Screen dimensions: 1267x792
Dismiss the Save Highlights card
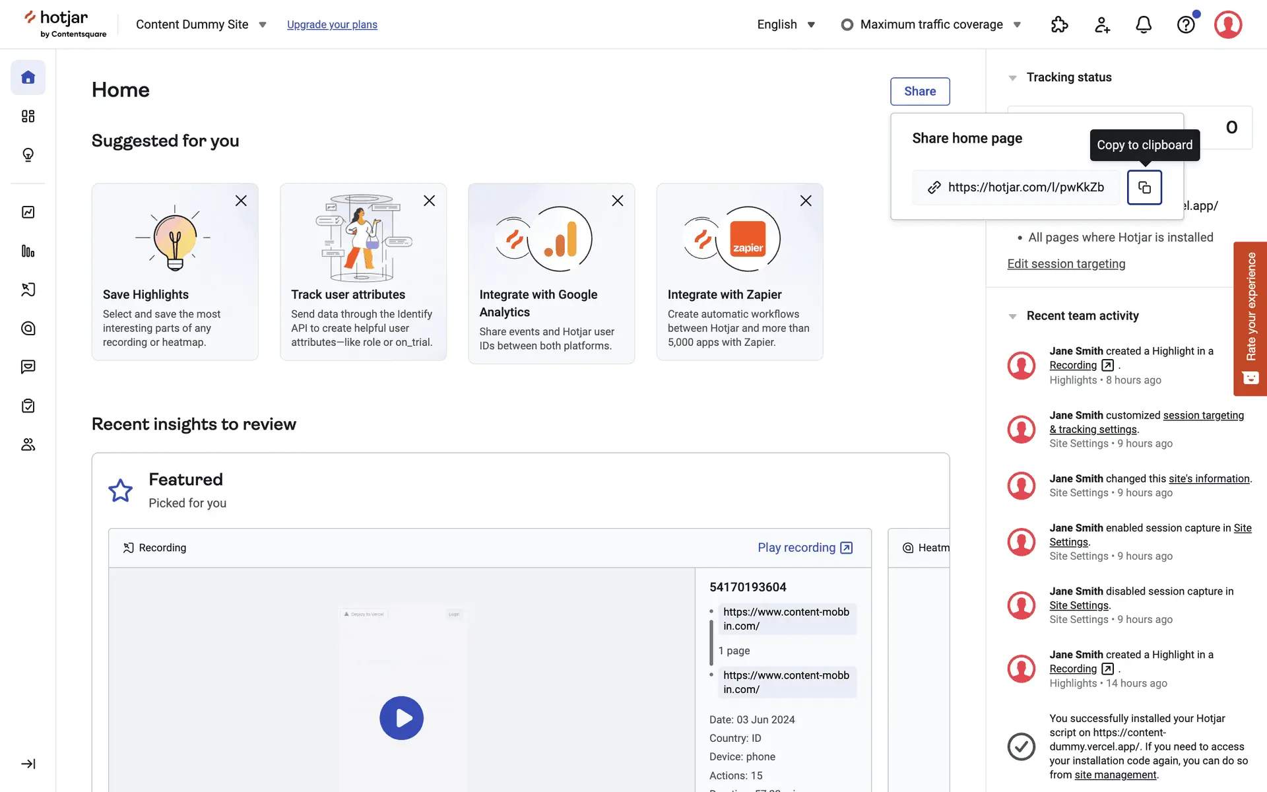(x=241, y=201)
